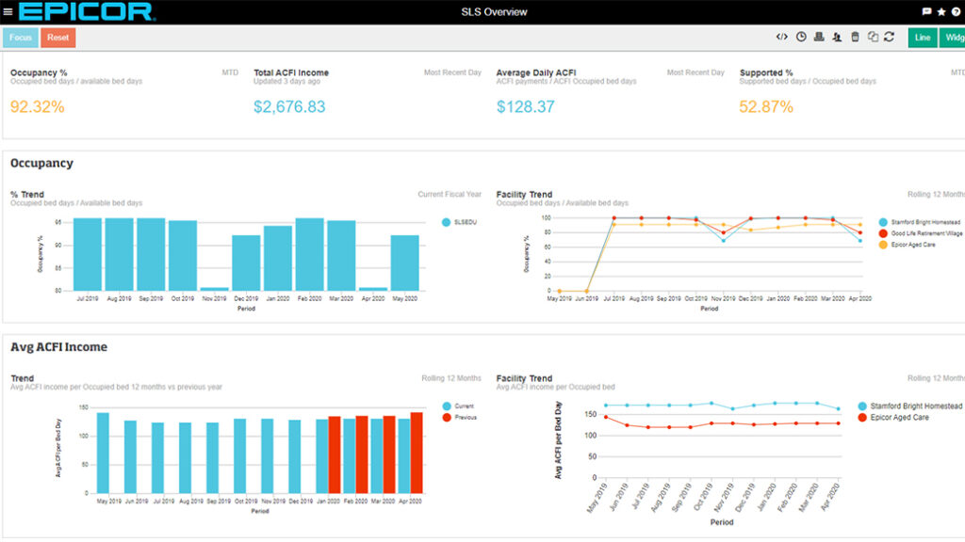Click the print dashboard icon
The height and width of the screenshot is (542, 965).
point(819,38)
